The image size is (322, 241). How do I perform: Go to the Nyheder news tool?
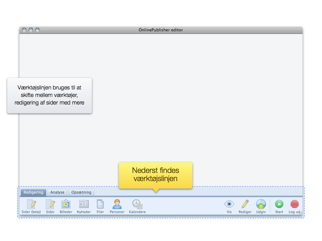[x=84, y=206]
